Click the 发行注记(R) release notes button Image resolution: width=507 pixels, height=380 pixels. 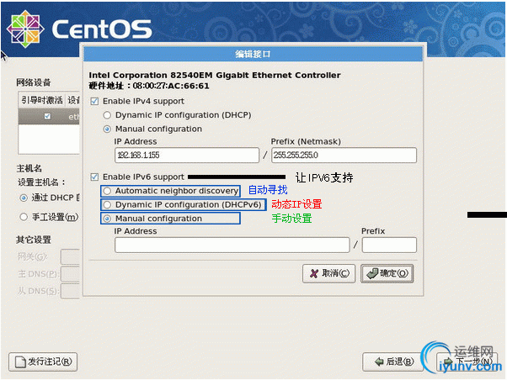click(x=43, y=362)
